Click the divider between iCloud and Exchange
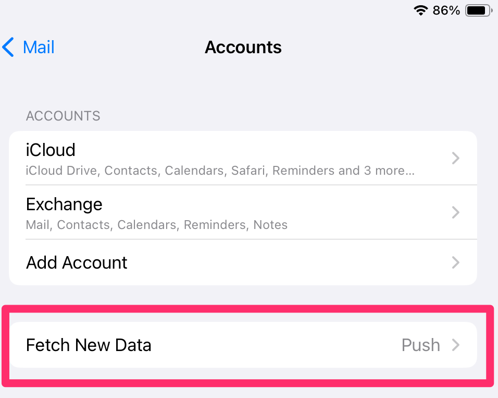 pos(251,185)
